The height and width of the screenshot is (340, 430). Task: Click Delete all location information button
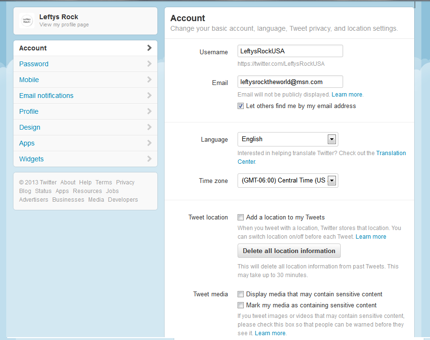(289, 251)
